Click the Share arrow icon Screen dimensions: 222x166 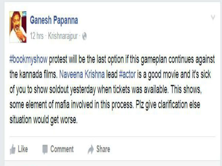click(x=91, y=149)
